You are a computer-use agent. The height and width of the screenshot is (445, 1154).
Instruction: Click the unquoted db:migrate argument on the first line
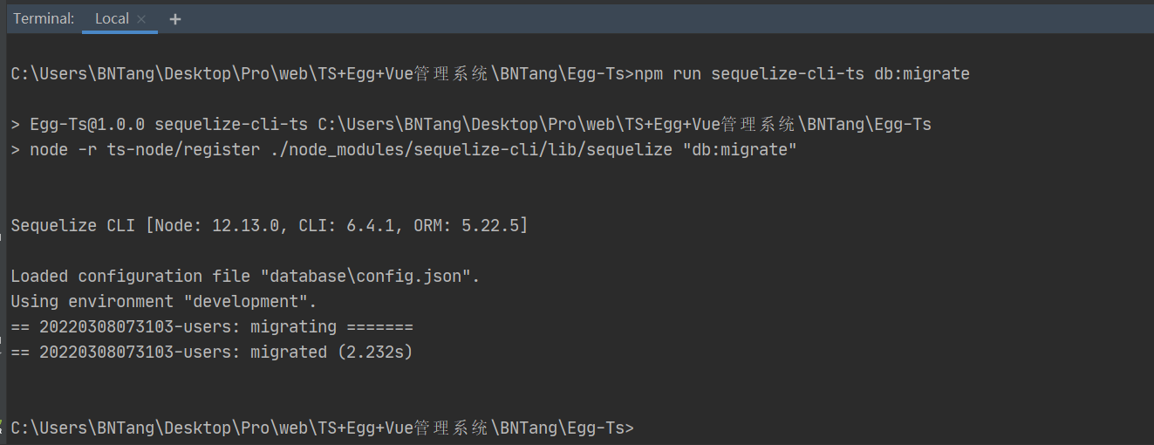click(x=921, y=74)
